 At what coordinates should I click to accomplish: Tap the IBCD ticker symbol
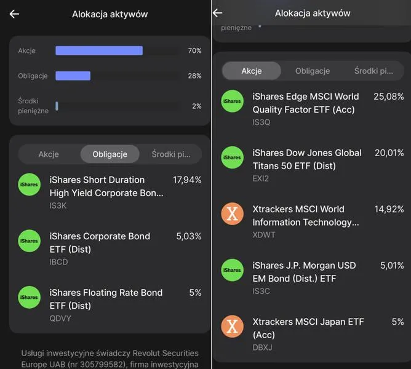58,262
